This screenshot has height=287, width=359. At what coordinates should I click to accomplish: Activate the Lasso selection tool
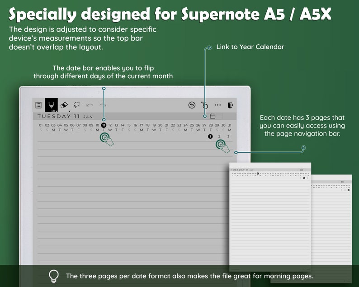(x=77, y=105)
